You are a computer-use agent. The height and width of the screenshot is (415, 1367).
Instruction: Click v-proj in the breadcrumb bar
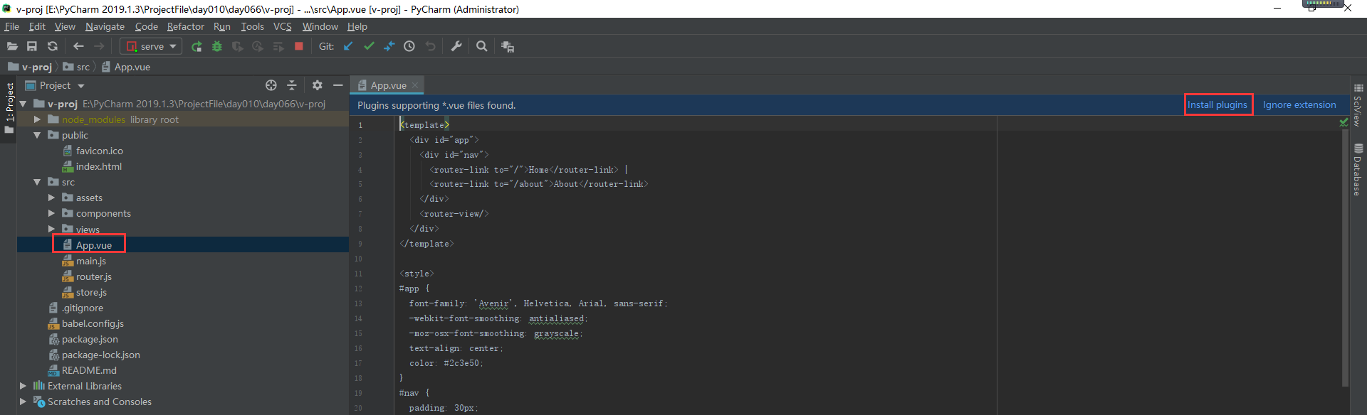(30, 67)
